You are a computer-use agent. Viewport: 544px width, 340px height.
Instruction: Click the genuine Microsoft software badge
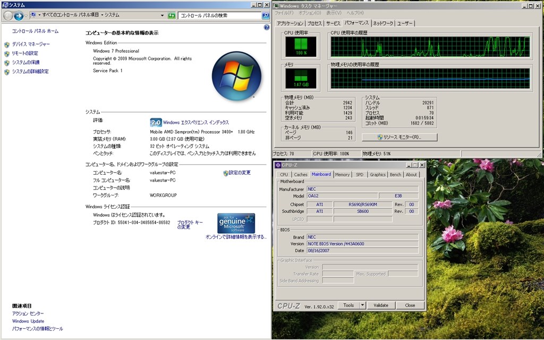236,224
